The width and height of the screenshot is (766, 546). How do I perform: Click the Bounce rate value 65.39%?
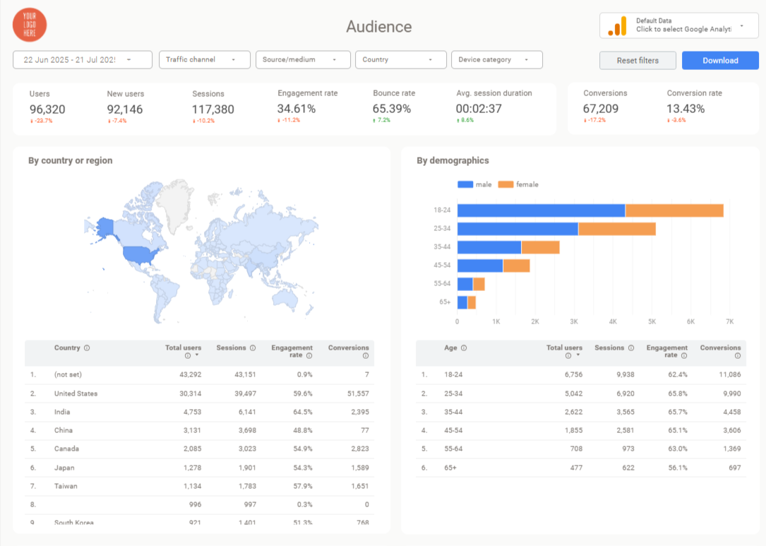tap(392, 109)
